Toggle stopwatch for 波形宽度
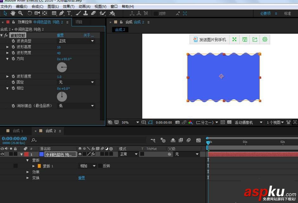Viewport: 298px width, 203px height. (13, 53)
